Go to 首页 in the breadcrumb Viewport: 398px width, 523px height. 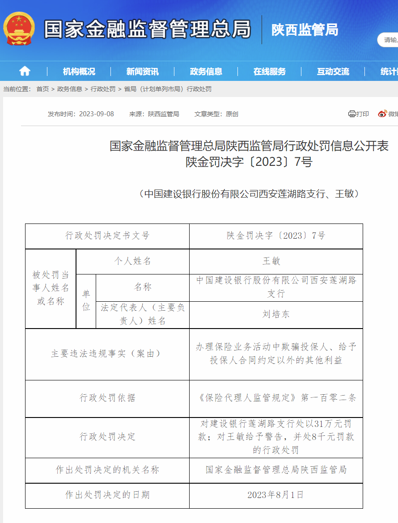(x=42, y=89)
